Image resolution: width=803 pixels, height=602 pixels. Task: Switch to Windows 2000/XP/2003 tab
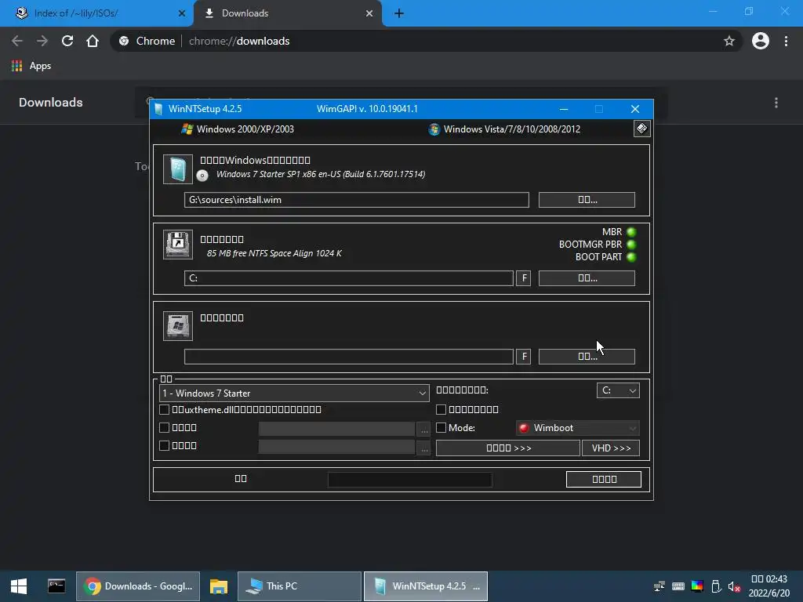(x=238, y=129)
